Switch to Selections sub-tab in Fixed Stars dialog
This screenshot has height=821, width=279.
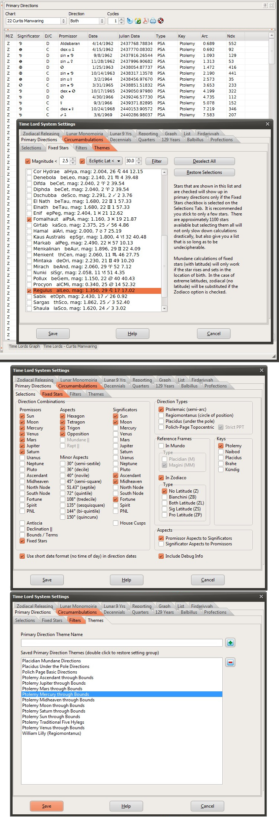pyautogui.click(x=31, y=148)
